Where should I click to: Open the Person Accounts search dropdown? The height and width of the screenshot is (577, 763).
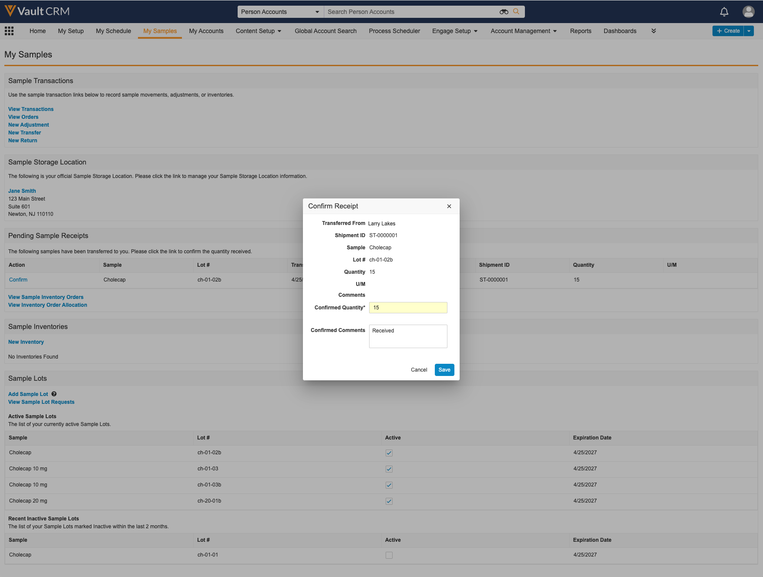[x=280, y=12]
